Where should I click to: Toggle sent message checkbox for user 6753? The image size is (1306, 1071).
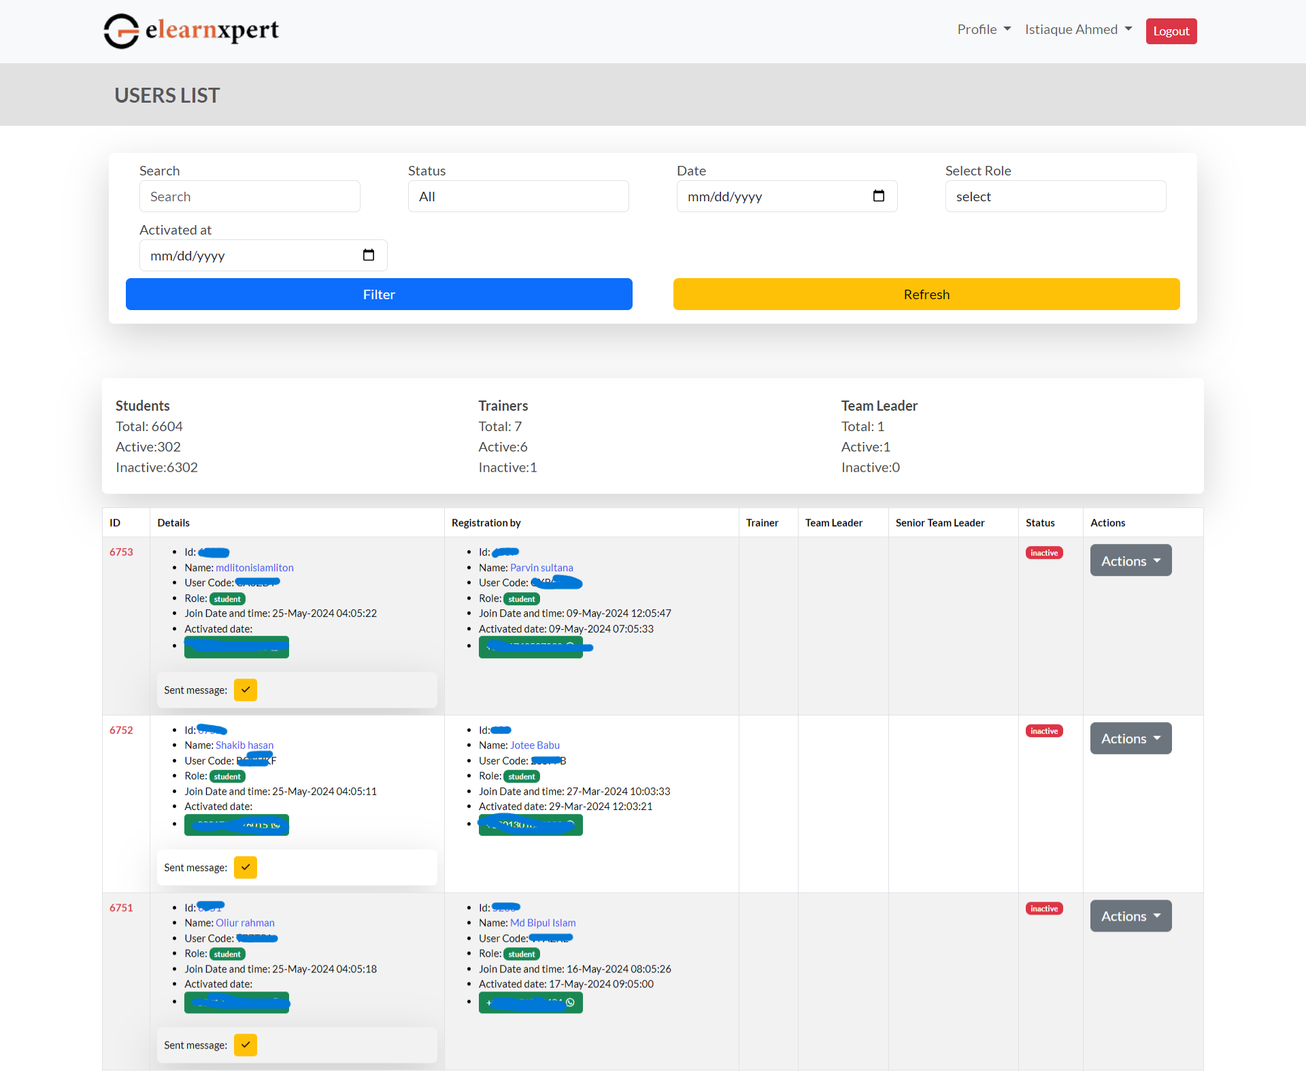(245, 690)
